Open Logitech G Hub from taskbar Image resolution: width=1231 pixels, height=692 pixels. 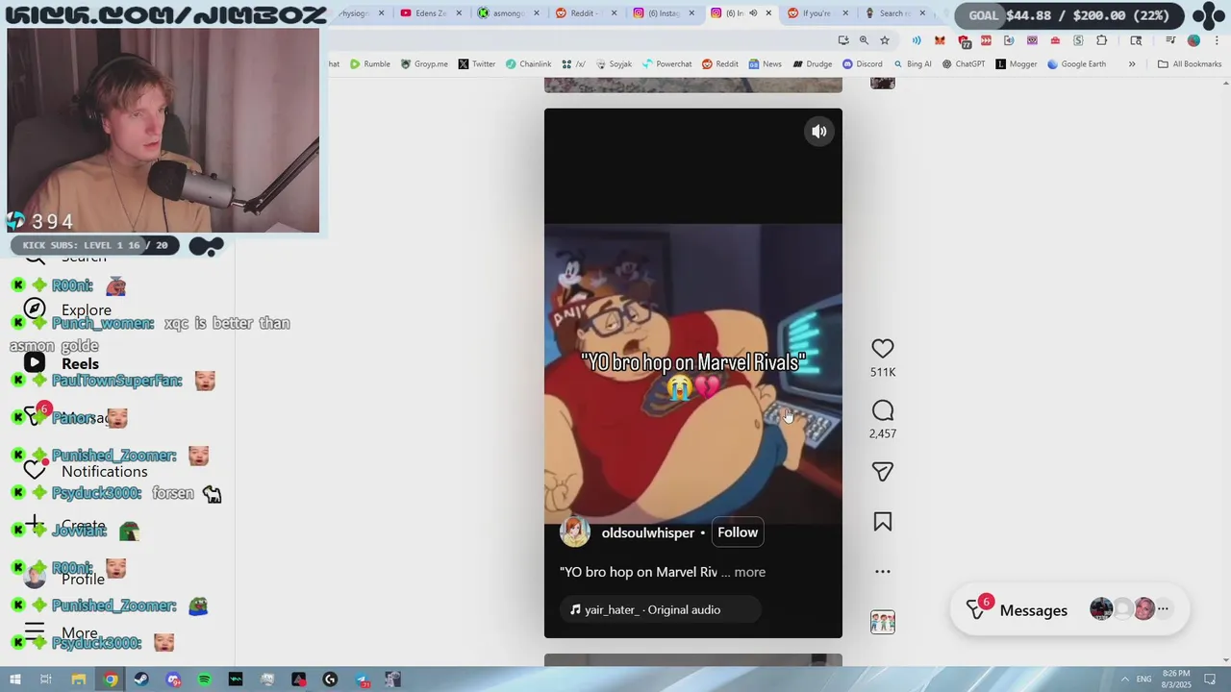(x=330, y=680)
